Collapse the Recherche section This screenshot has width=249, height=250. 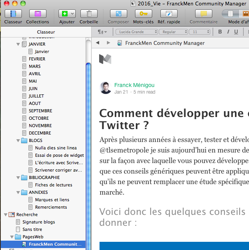[5, 215]
